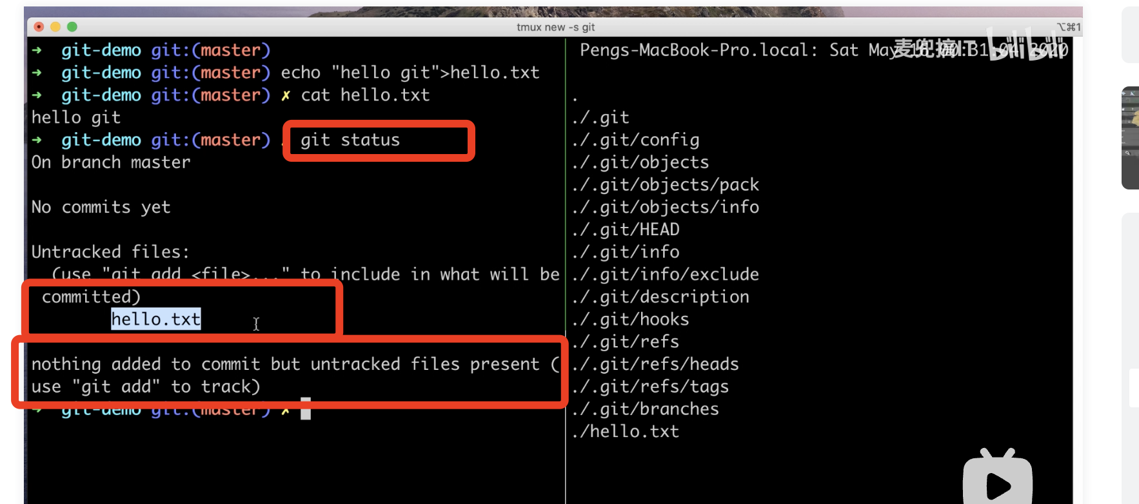Screen dimensions: 1139x504
Task: Select the ./.git/description entry
Action: pyautogui.click(x=661, y=296)
